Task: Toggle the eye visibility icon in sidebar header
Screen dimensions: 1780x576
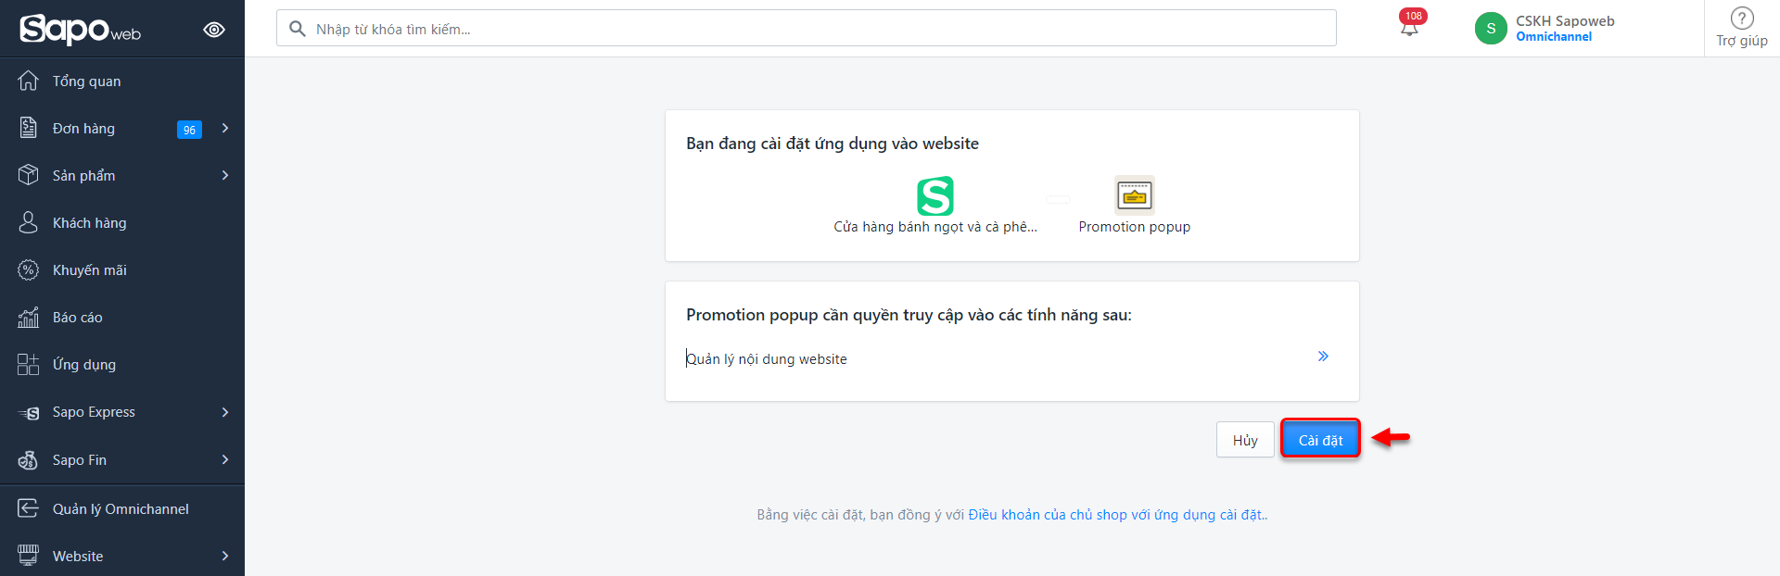Action: pos(214,30)
